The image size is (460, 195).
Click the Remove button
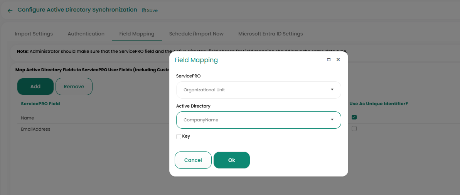coord(74,87)
